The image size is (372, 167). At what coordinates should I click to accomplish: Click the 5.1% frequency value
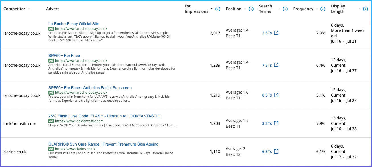click(321, 95)
